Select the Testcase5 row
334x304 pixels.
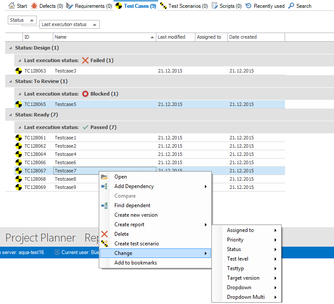(65, 104)
